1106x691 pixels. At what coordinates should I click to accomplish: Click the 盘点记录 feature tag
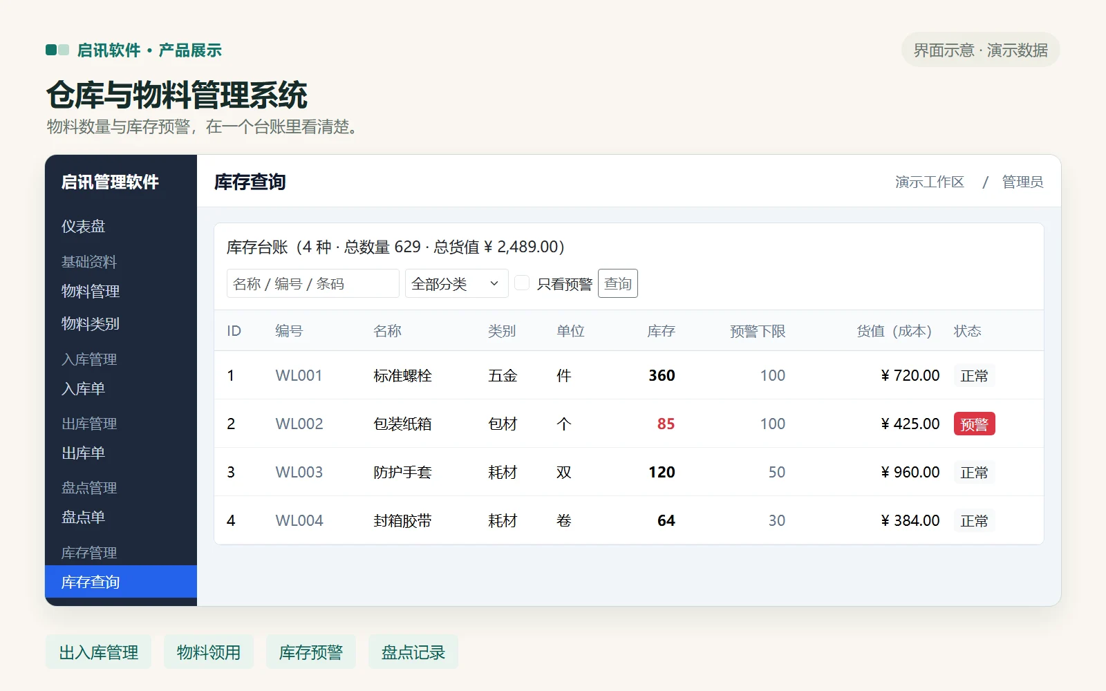click(x=413, y=652)
